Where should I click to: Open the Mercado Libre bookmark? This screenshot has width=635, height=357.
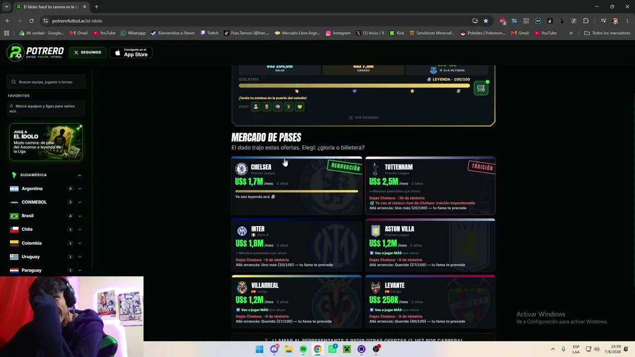[x=297, y=33]
